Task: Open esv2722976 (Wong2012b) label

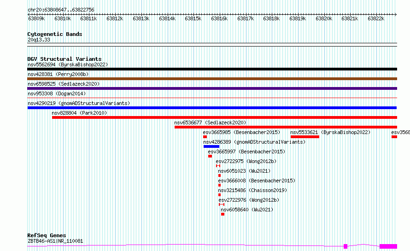Action: (249, 200)
